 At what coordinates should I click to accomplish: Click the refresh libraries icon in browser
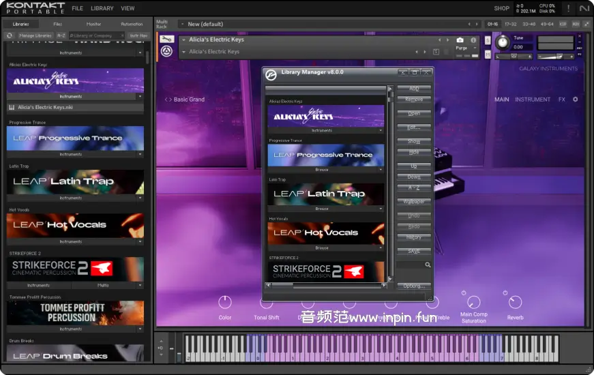(x=9, y=35)
